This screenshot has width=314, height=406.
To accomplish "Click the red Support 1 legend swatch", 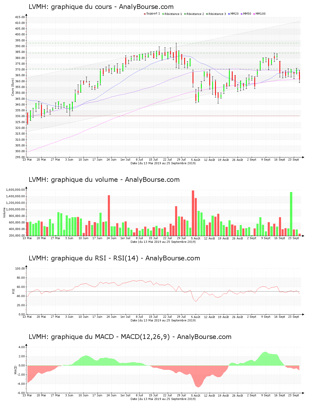I will pos(145,14).
